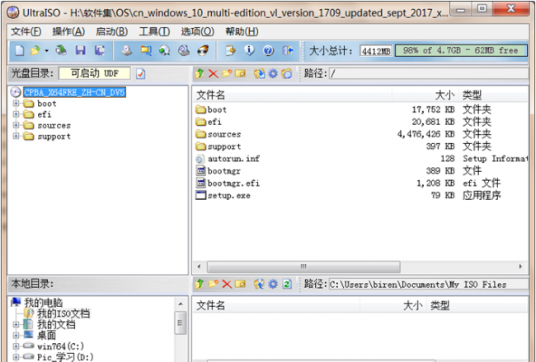Open the 工具(T) menu

coord(154,32)
